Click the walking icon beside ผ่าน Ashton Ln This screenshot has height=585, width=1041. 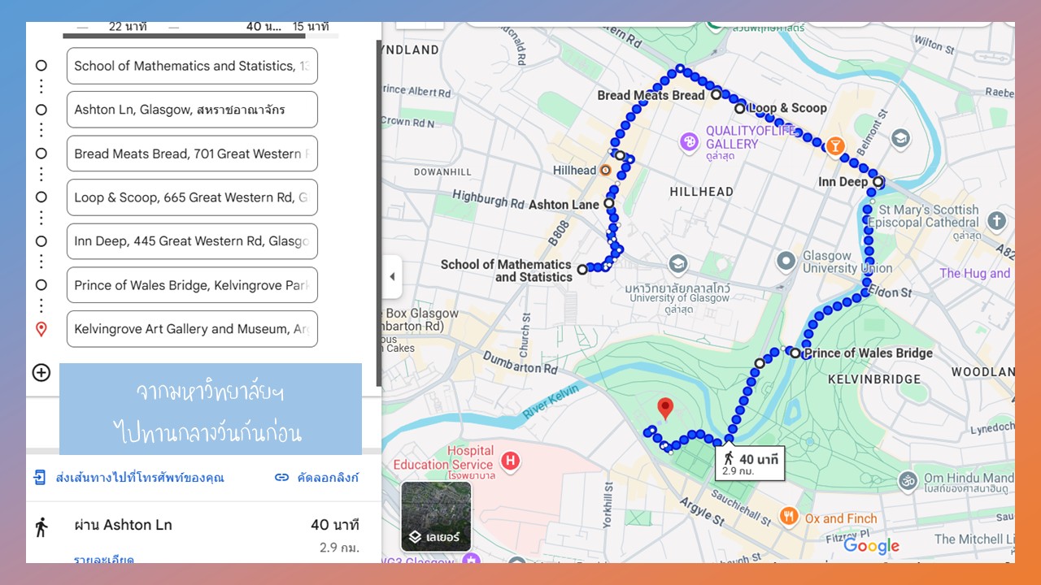41,526
